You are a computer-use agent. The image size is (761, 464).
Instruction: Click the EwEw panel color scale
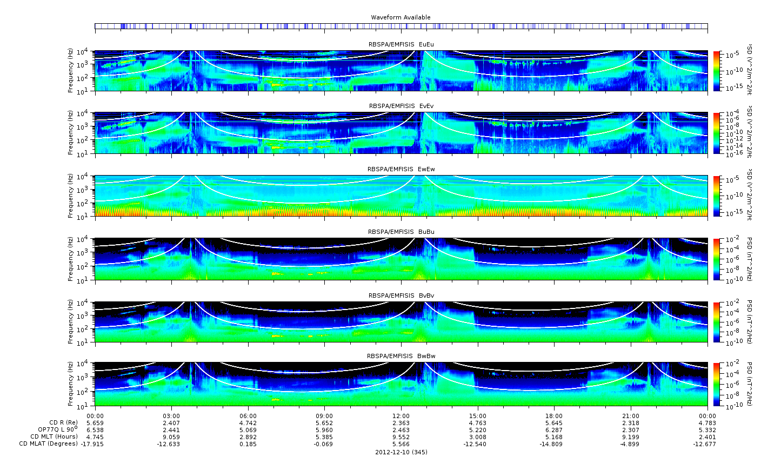click(x=716, y=196)
